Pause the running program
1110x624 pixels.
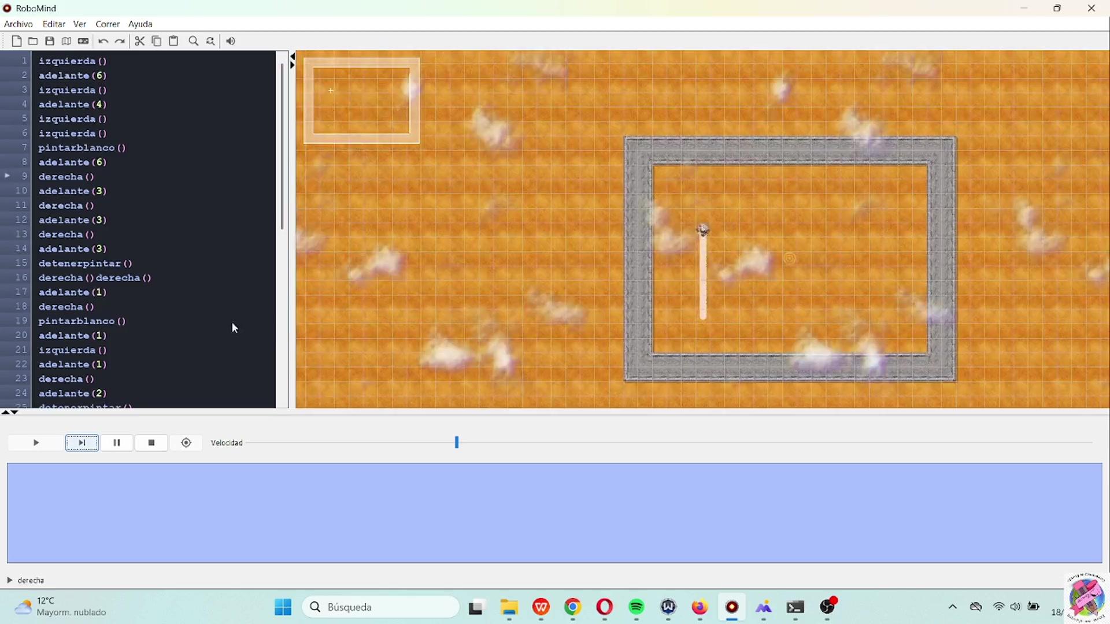[x=116, y=443]
